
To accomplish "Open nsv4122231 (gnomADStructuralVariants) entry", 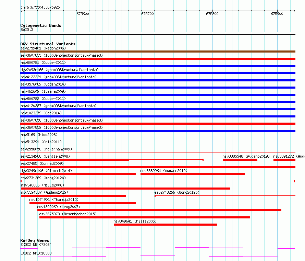I will pyautogui.click(x=59, y=77).
